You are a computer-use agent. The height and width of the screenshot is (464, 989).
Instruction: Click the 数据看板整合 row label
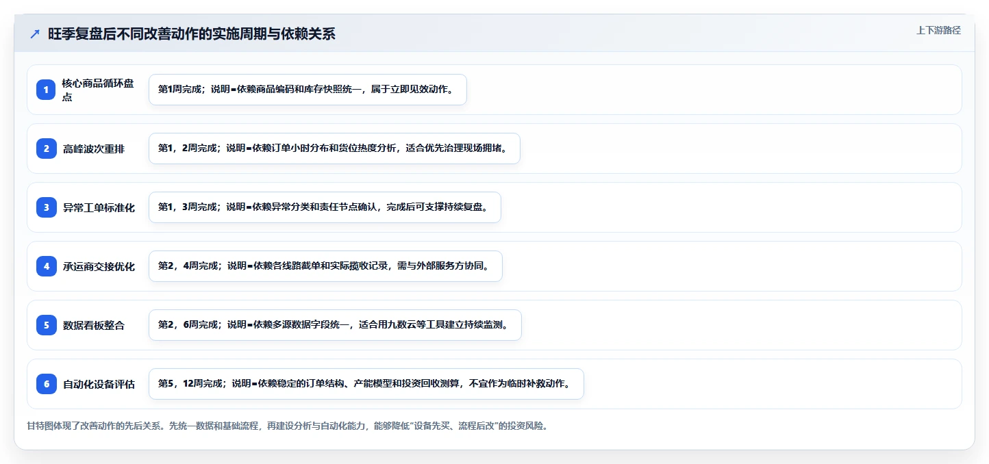point(94,325)
